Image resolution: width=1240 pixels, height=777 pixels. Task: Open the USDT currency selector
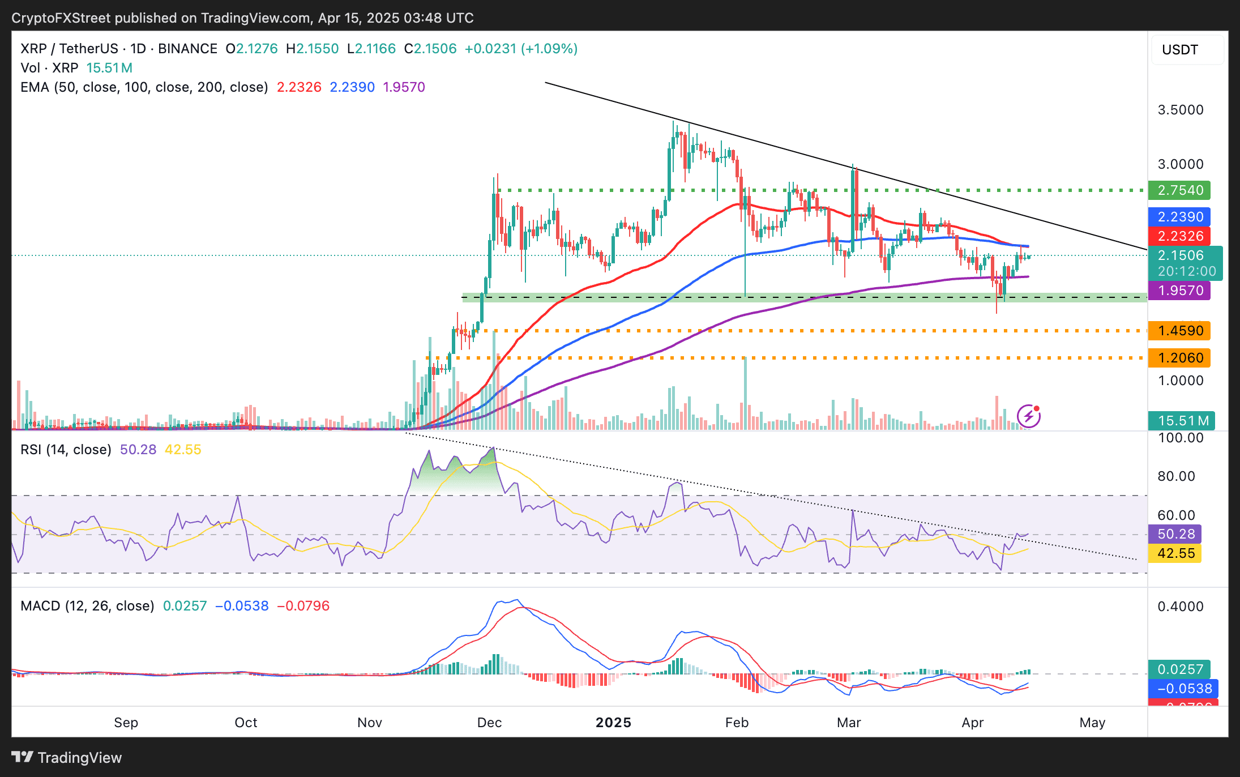pyautogui.click(x=1188, y=50)
